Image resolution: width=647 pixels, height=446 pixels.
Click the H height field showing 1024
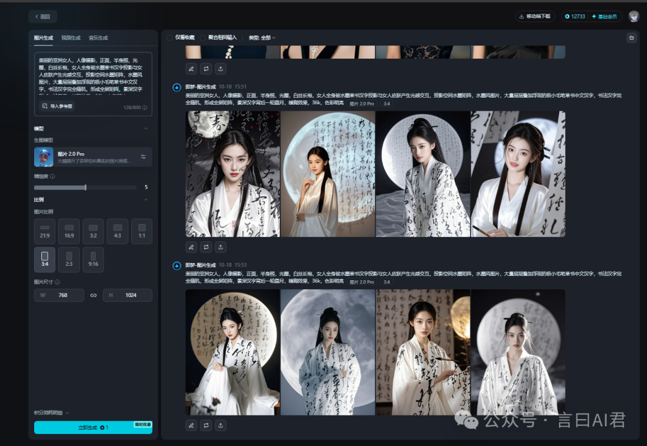128,295
